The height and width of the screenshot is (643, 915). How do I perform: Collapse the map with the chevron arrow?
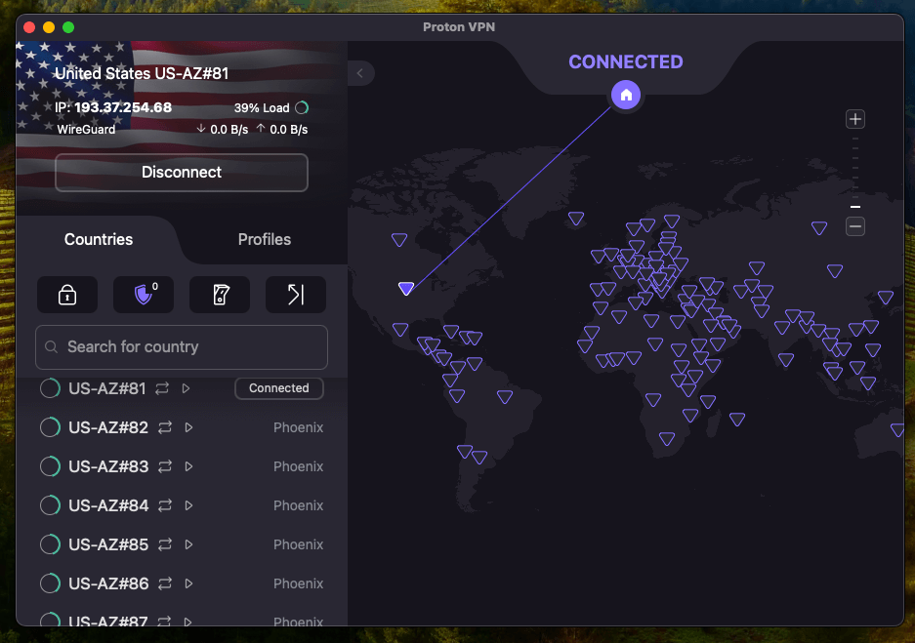click(360, 73)
